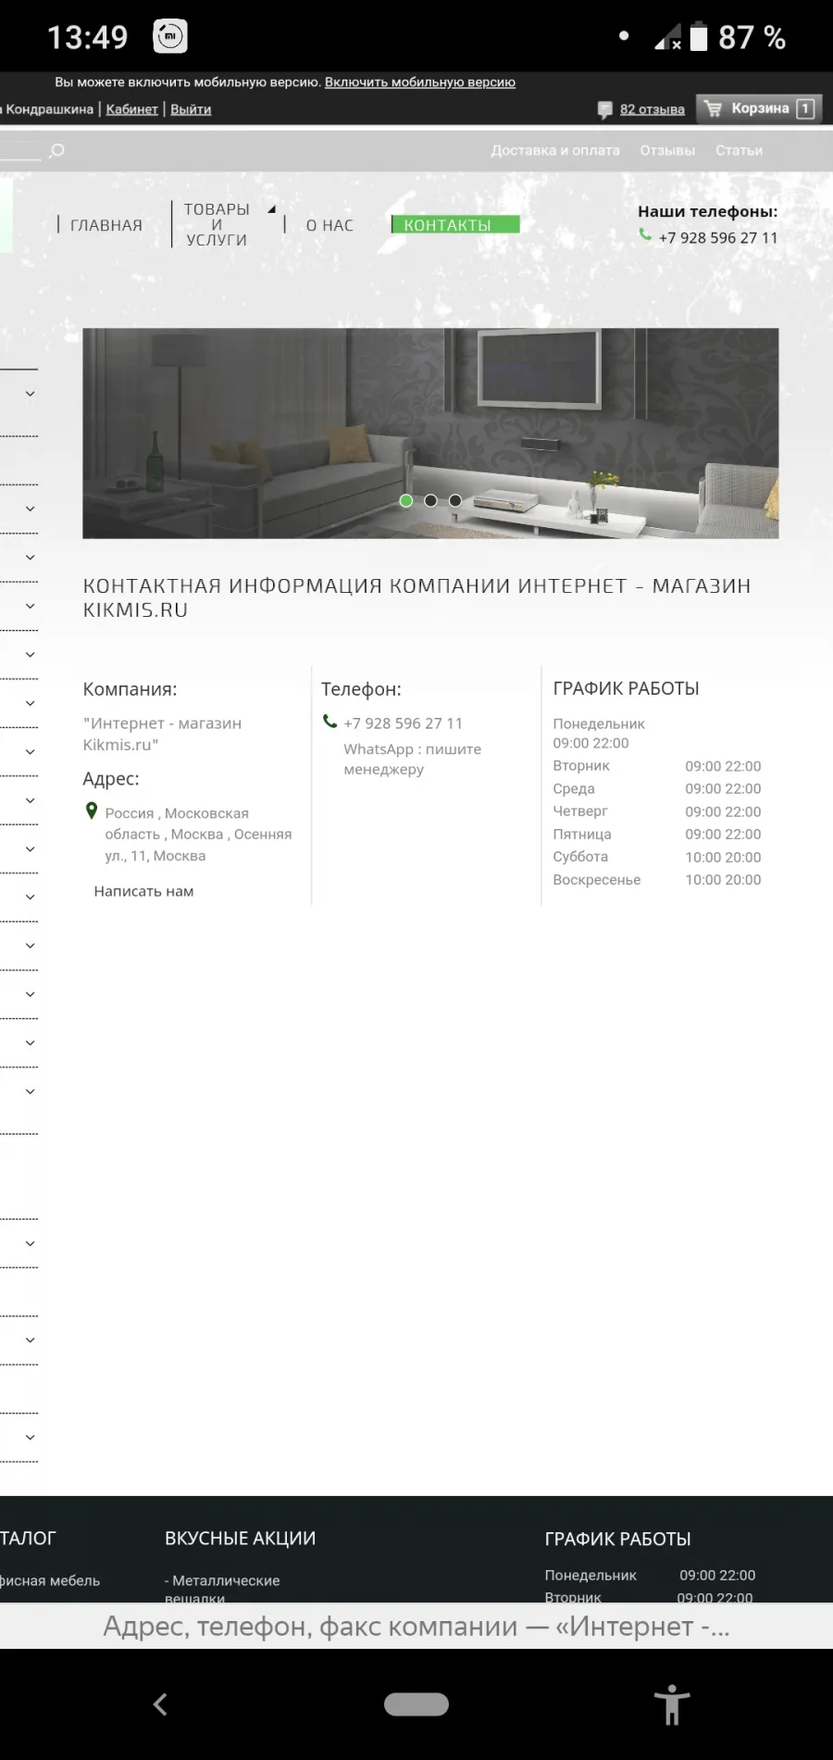Click the Суббота row in schedule
The height and width of the screenshot is (1760, 833).
tap(657, 857)
